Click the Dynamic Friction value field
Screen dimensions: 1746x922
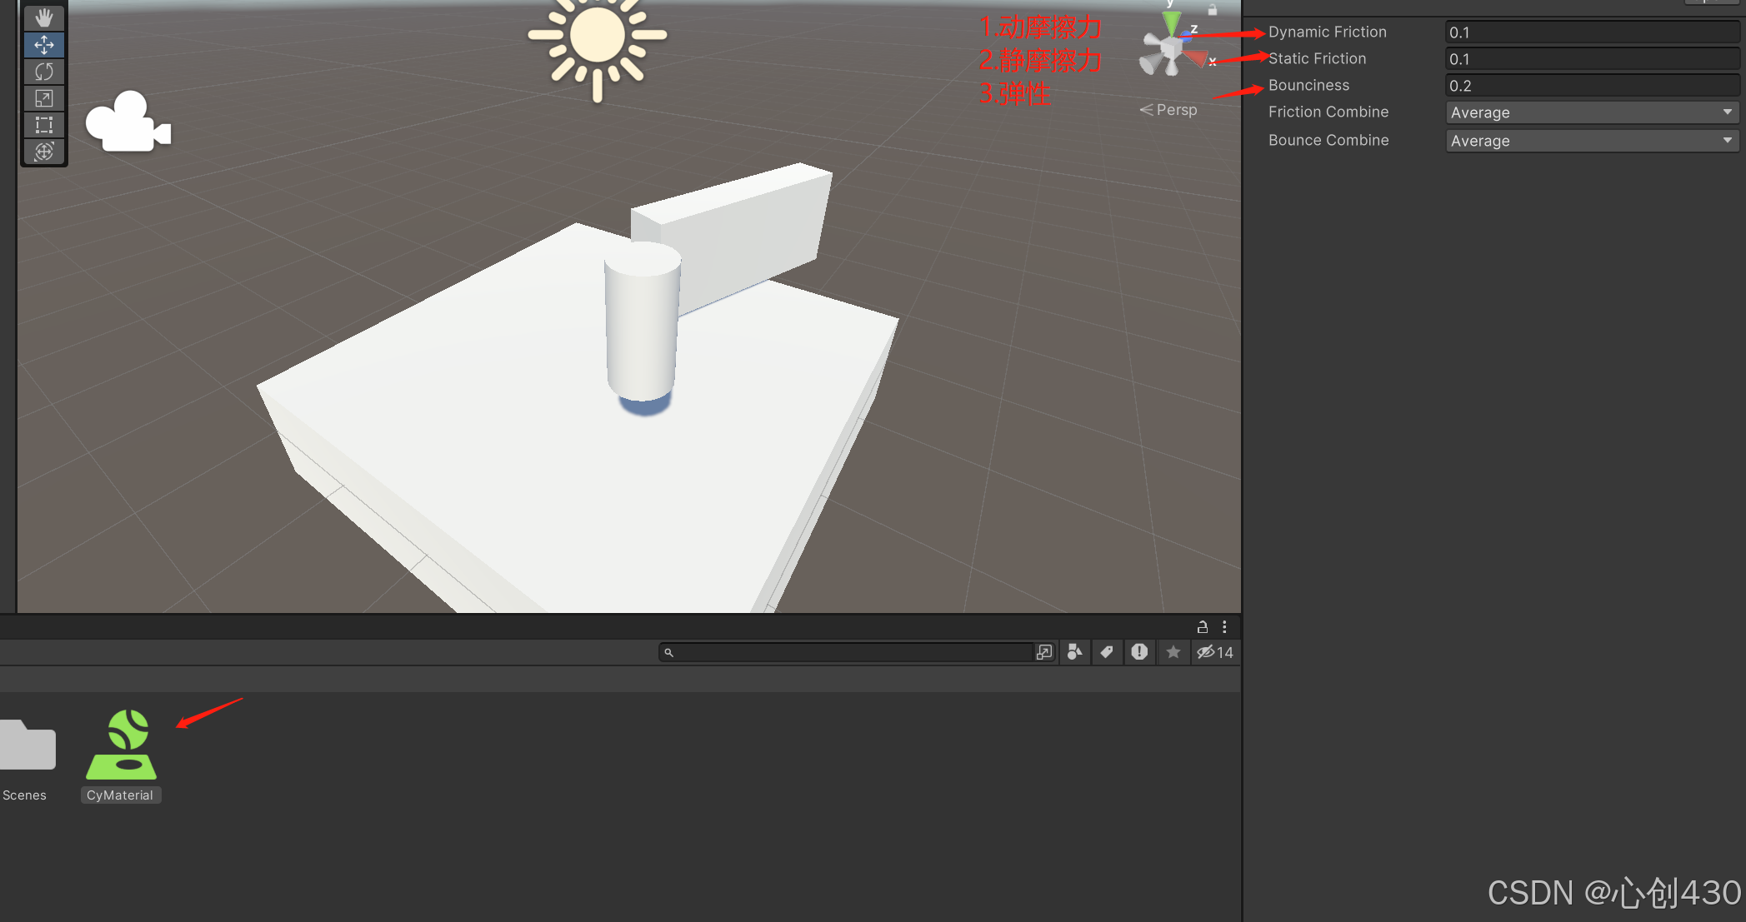click(1591, 32)
